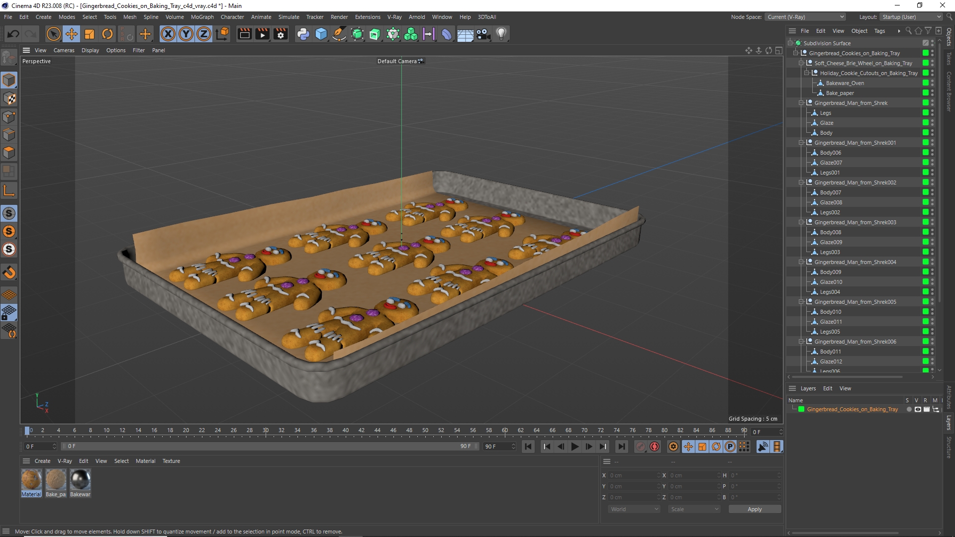The height and width of the screenshot is (537, 955).
Task: Toggle Solo dot for Gingerbread layer
Action: 909,410
